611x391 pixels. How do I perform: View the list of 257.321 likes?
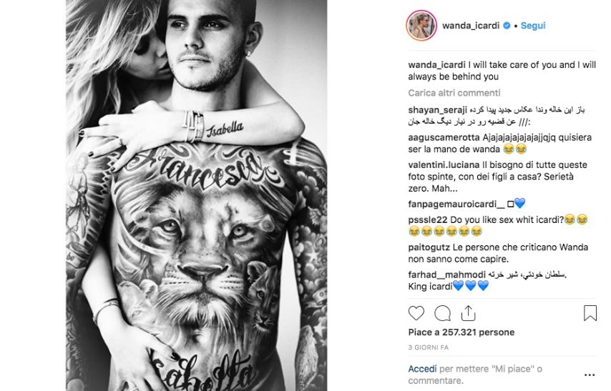click(x=461, y=332)
